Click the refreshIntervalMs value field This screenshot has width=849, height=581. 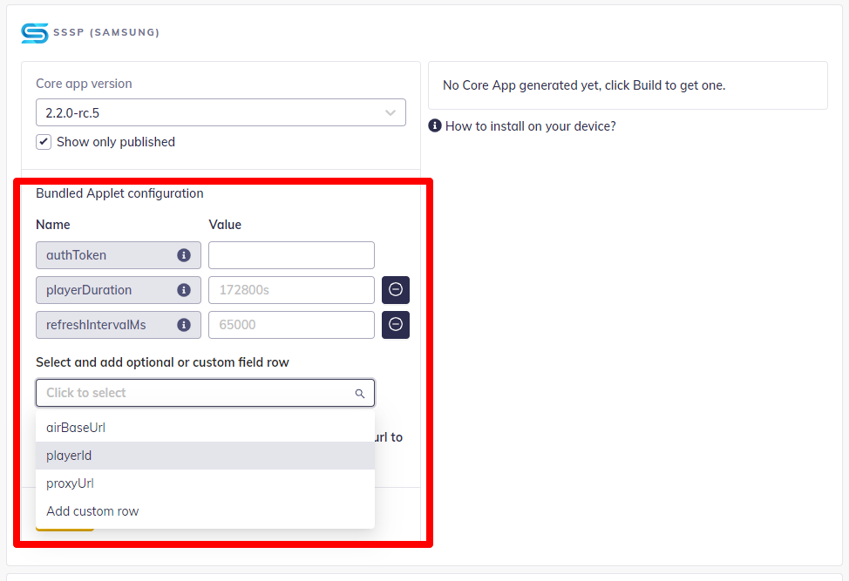pyautogui.click(x=291, y=325)
